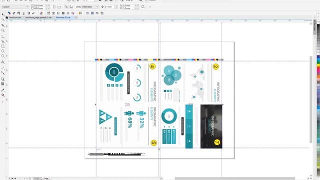320x180 pixels.
Task: Select the Text tool
Action: click(2, 62)
